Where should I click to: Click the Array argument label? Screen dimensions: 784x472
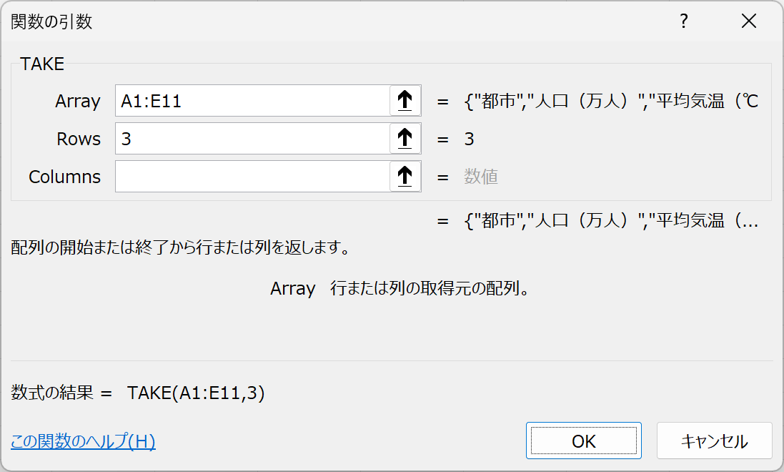[x=77, y=101]
